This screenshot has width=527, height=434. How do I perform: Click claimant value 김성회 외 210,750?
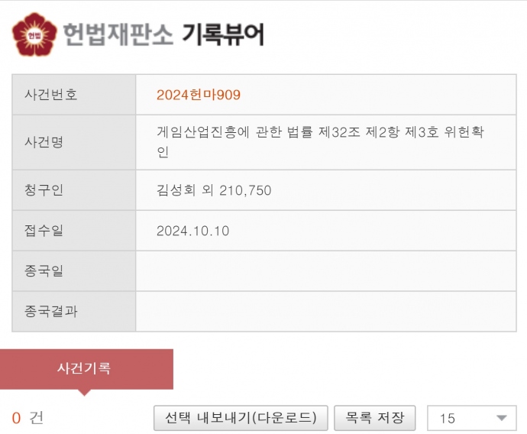click(214, 190)
